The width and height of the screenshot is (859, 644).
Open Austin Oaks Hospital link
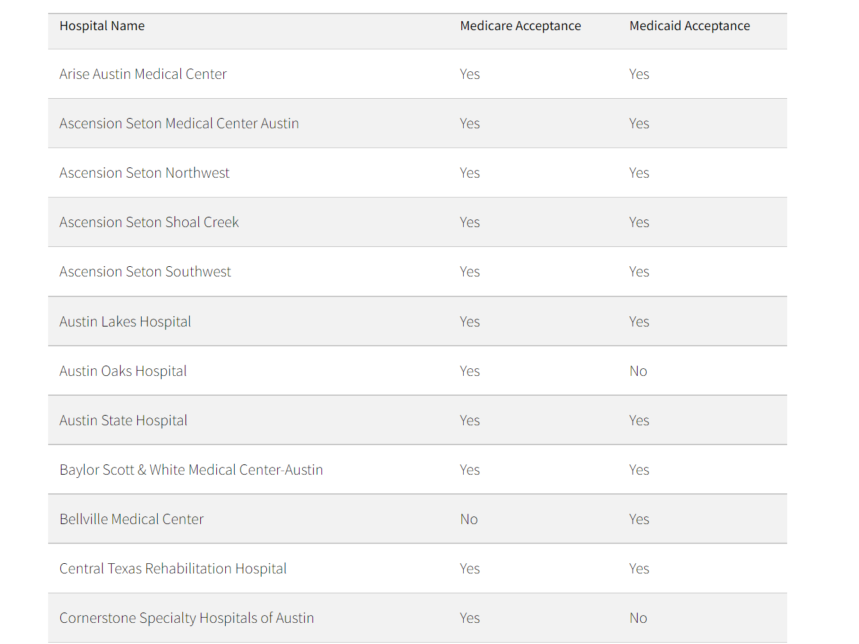(x=123, y=371)
